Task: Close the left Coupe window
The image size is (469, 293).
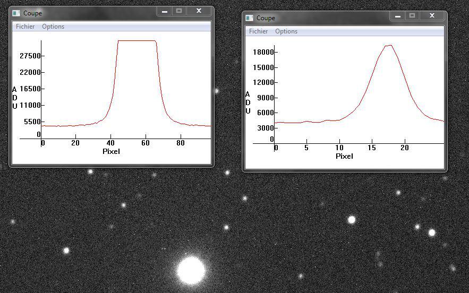Action: [x=199, y=11]
